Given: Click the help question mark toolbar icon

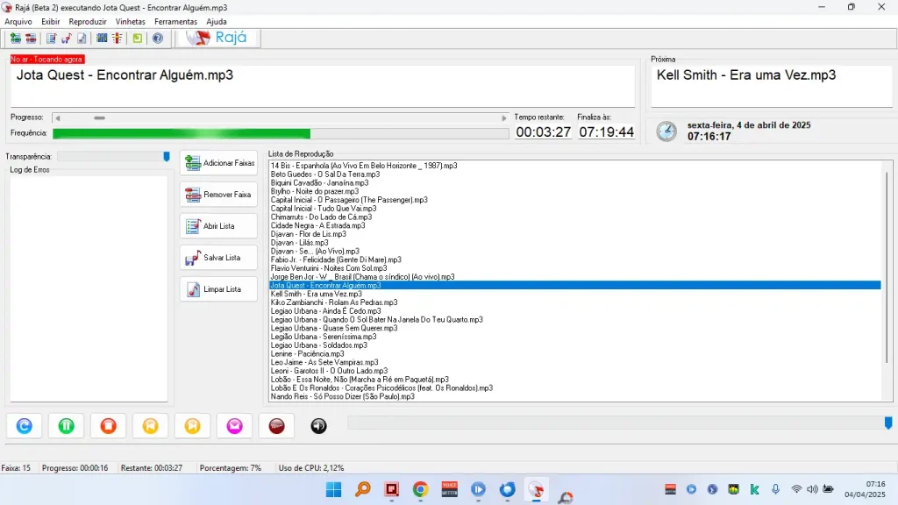Looking at the screenshot, I should pos(158,39).
